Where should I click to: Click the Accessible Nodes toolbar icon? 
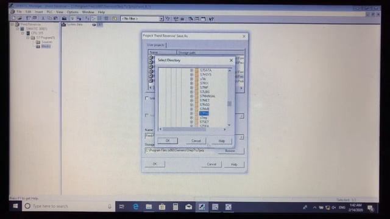(28, 18)
